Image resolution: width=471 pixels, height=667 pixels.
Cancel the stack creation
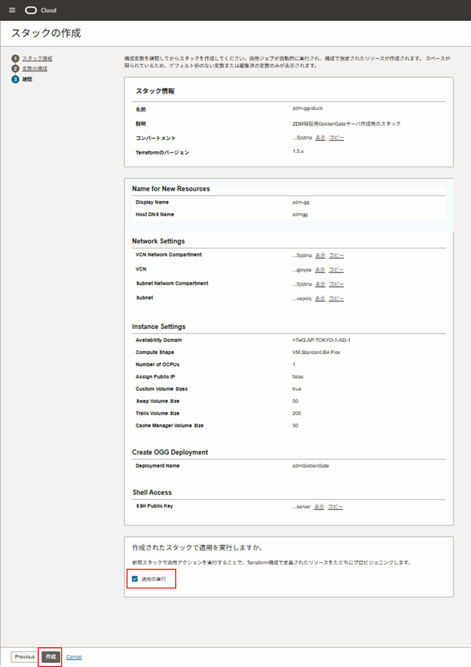pos(74,657)
